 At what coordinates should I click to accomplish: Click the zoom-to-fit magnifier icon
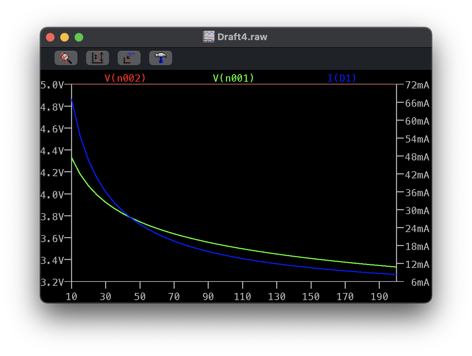[x=66, y=58]
